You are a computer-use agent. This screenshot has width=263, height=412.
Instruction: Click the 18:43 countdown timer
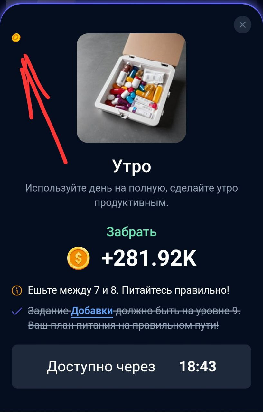197,366
